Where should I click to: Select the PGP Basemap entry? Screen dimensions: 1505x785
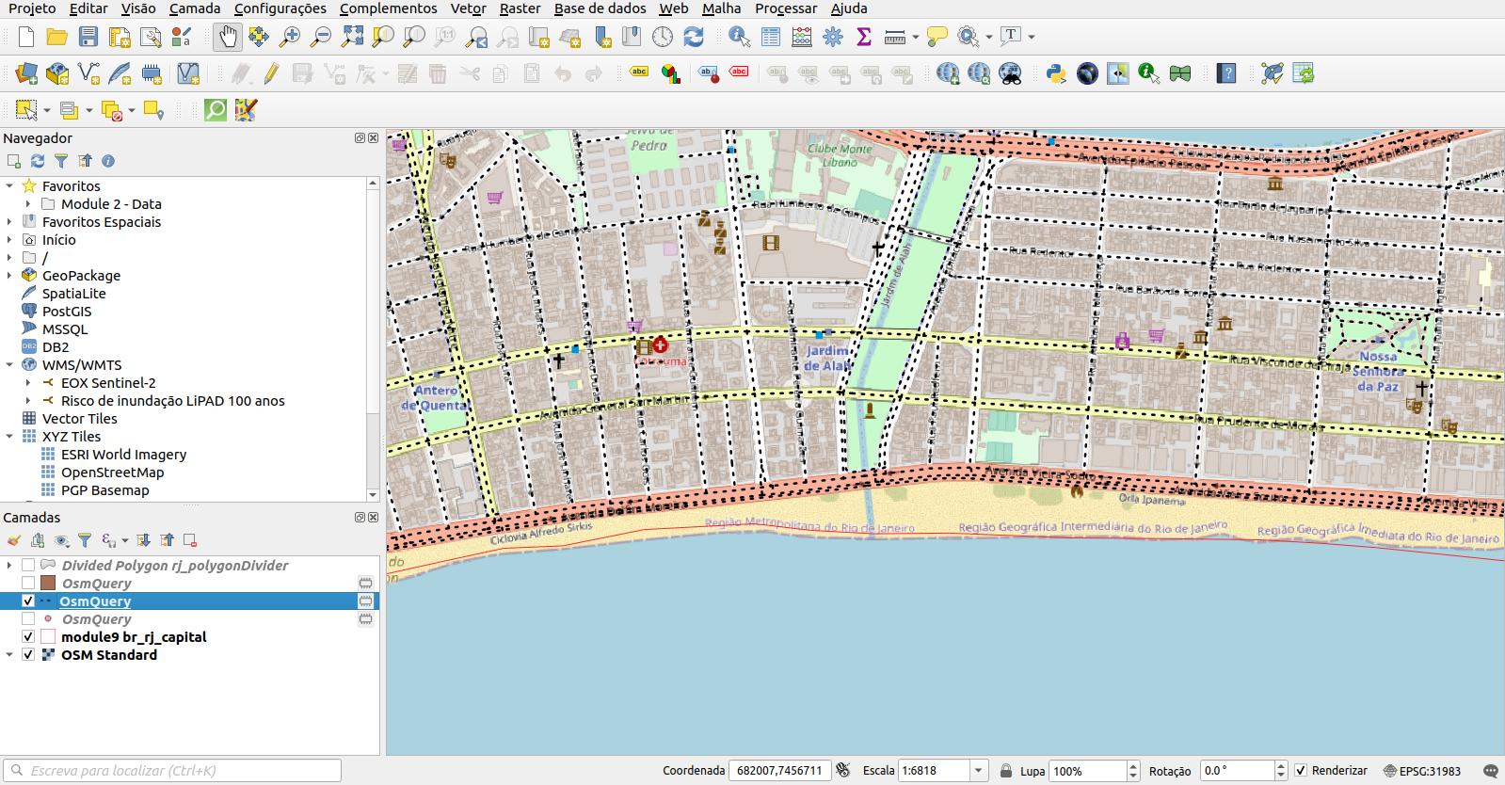(x=104, y=490)
